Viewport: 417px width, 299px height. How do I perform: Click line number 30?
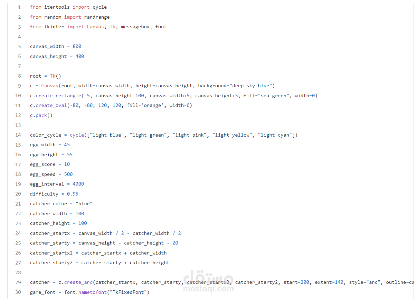click(18, 292)
